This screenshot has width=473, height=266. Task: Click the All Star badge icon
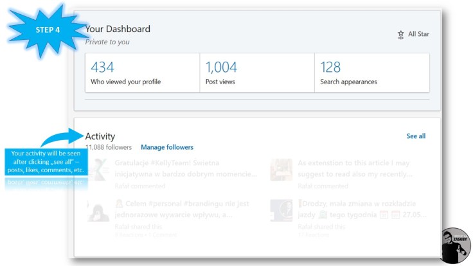coord(401,35)
